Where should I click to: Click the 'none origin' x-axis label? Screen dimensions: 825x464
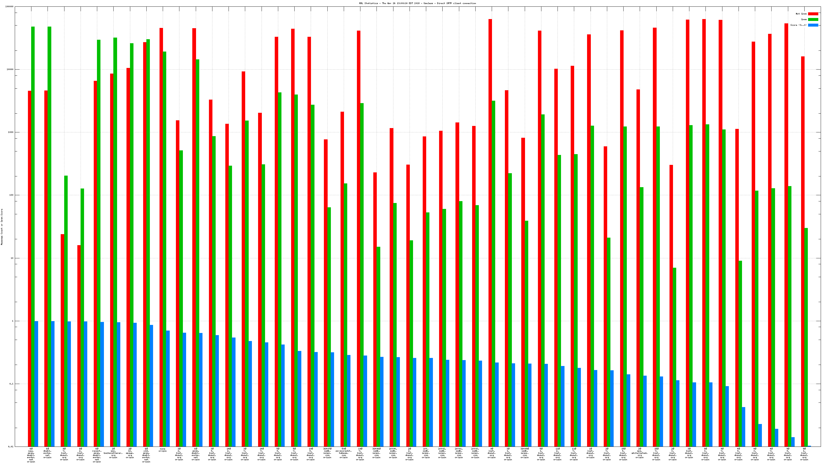point(163,450)
